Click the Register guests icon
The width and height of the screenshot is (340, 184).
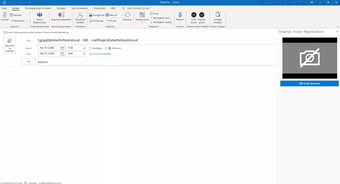pos(202,15)
